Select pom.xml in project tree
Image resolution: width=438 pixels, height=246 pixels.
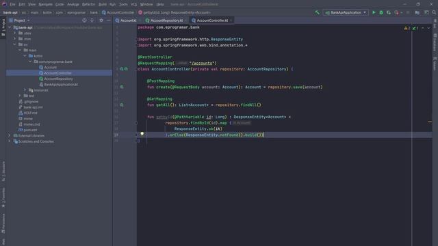(30, 130)
